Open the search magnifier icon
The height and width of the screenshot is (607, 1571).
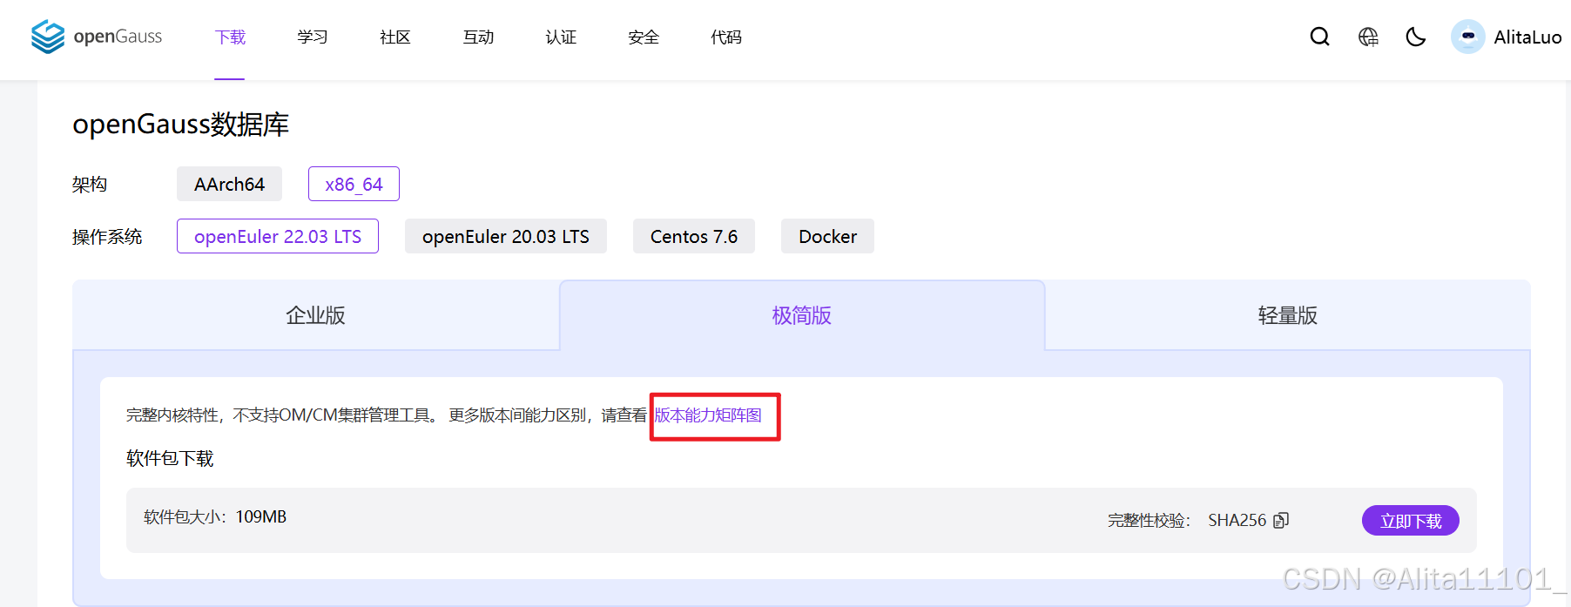click(1320, 37)
